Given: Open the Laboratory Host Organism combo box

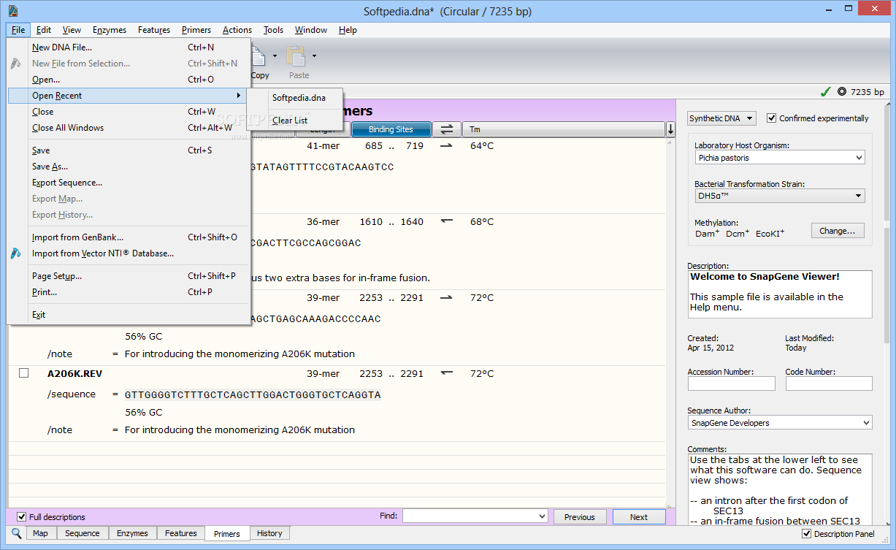Looking at the screenshot, I should [x=779, y=157].
